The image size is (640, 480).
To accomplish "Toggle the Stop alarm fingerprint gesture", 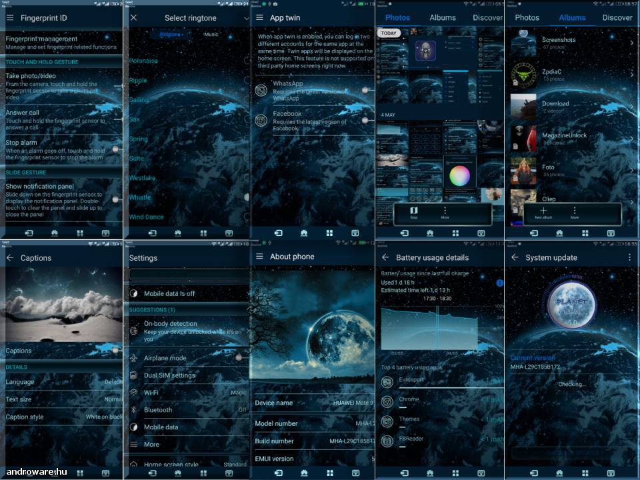I will click(x=116, y=149).
